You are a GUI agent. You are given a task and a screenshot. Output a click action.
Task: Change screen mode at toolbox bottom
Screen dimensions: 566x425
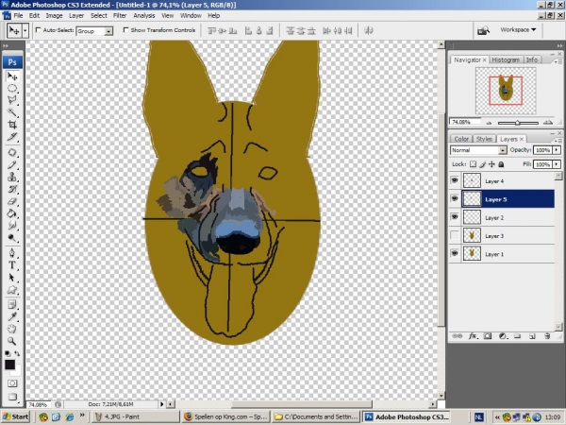tap(12, 397)
